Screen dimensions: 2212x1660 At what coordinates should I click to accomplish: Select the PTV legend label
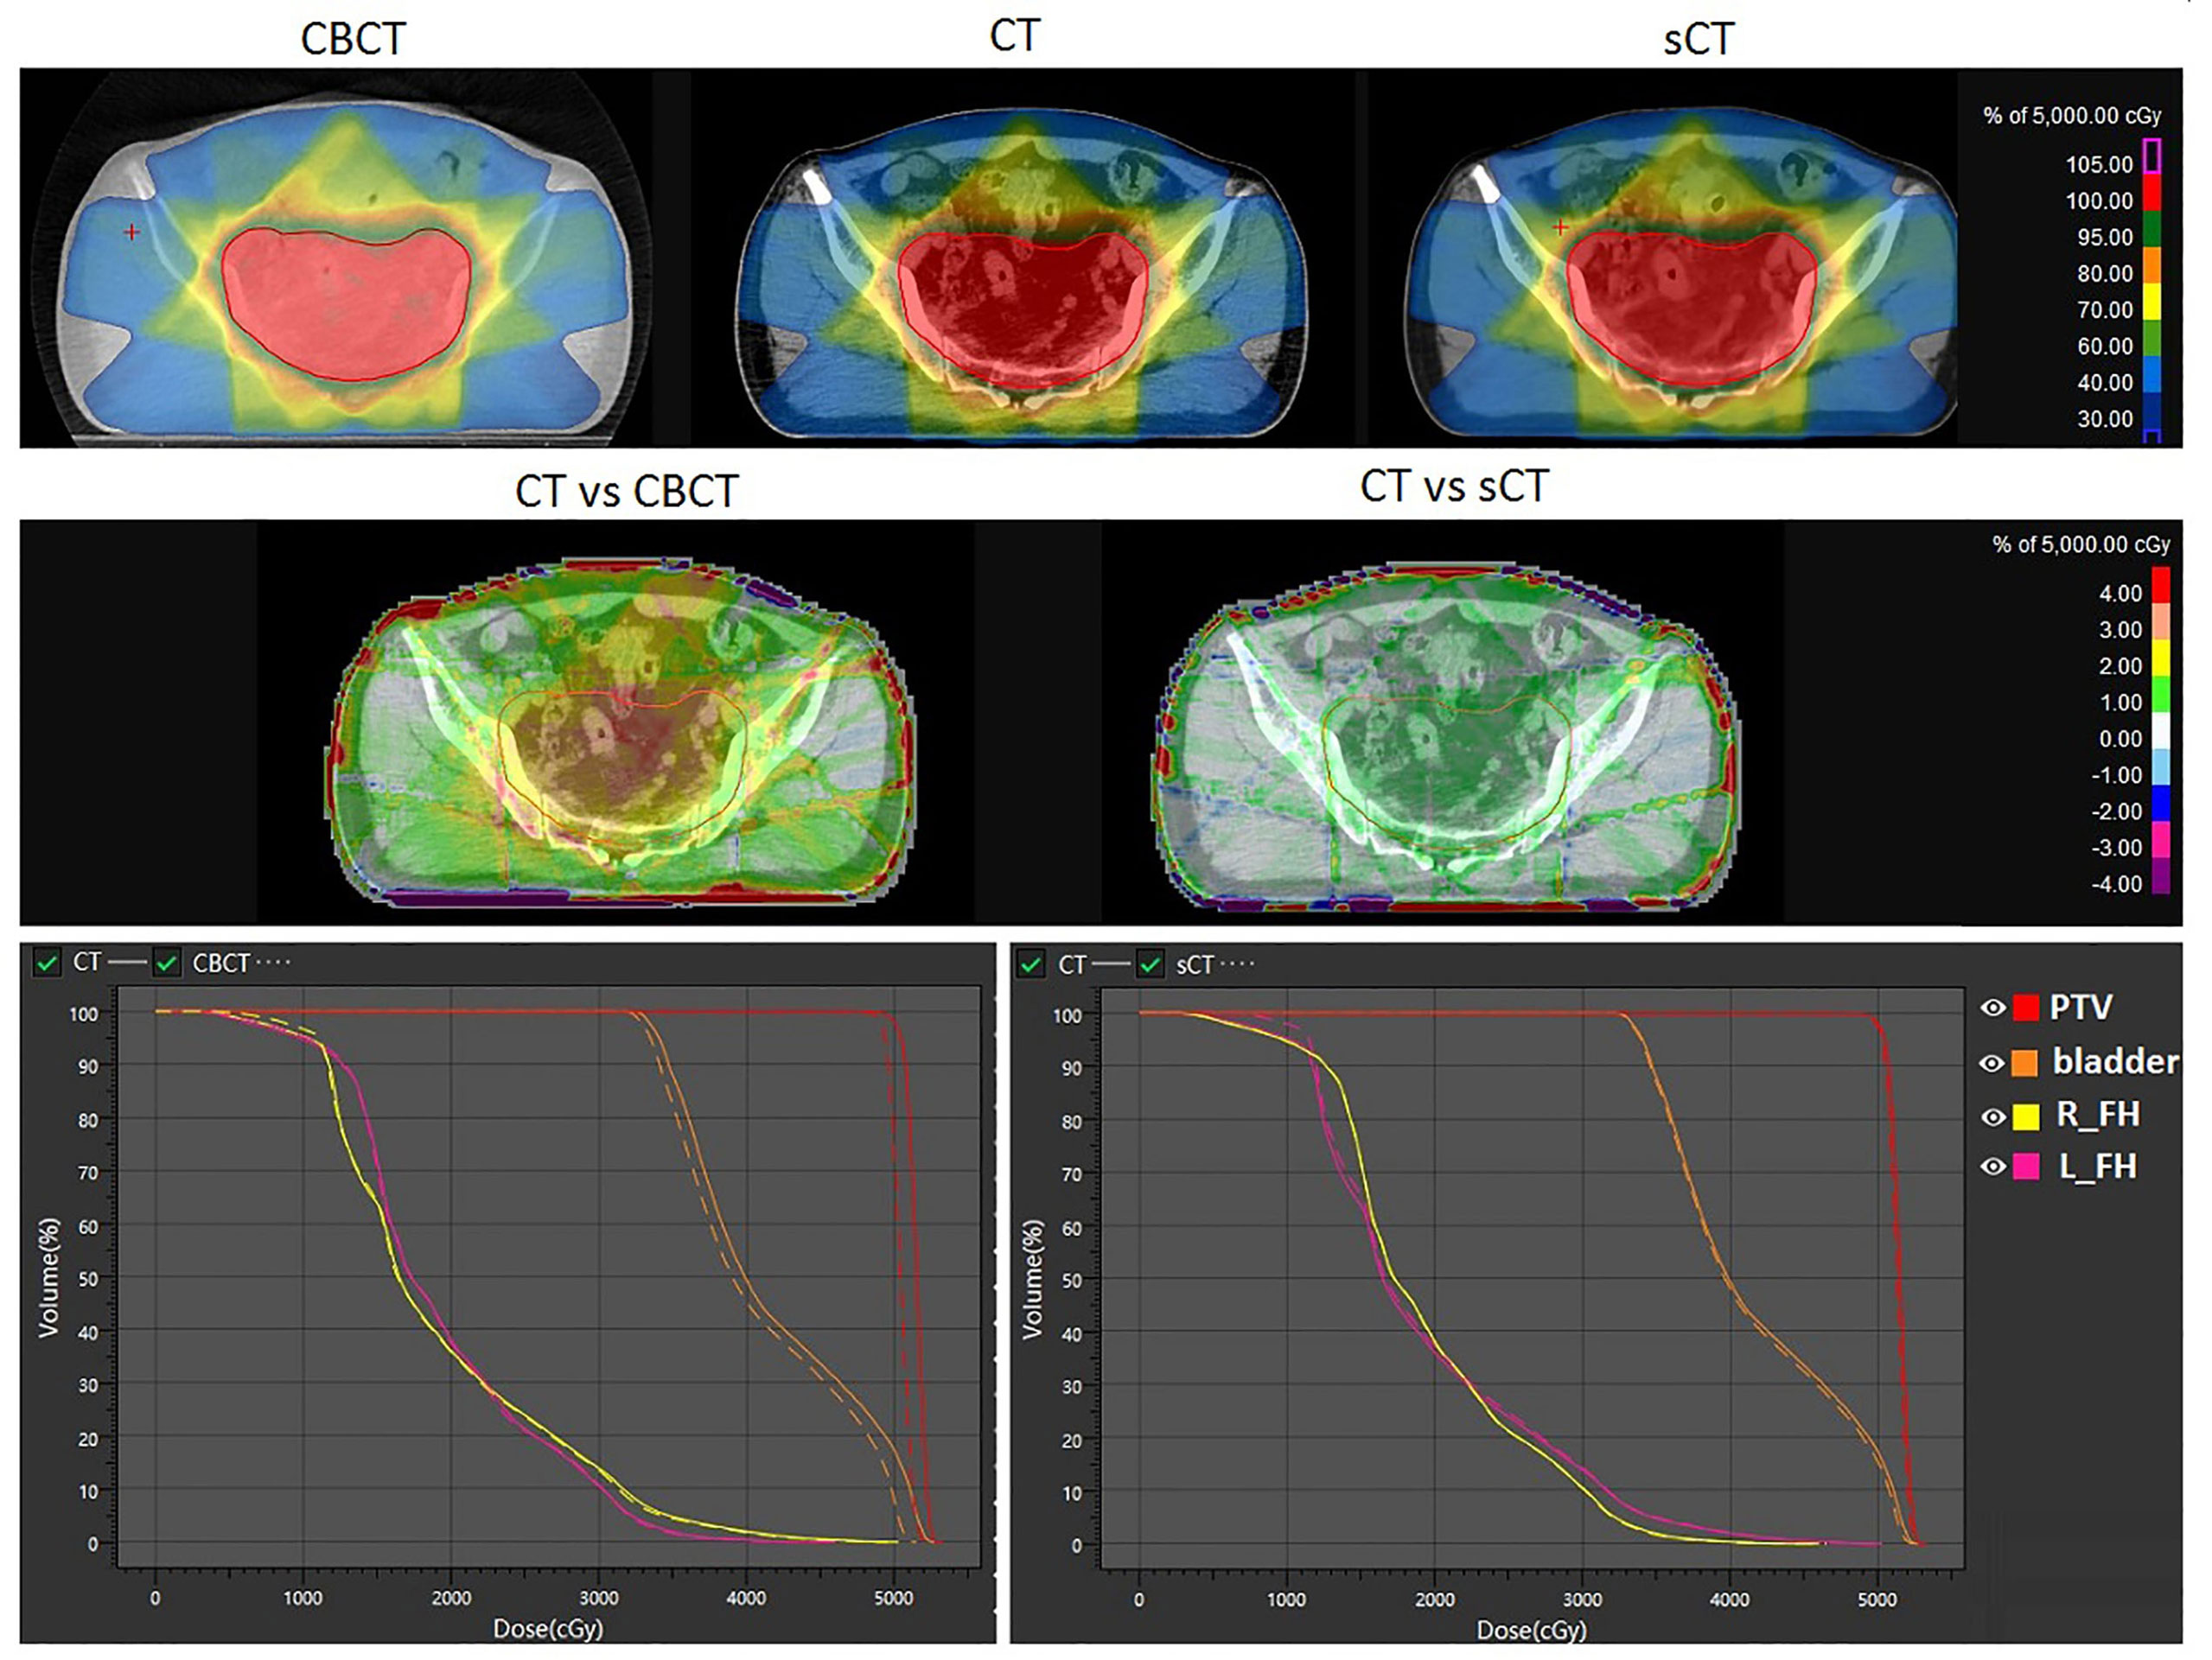click(2081, 1008)
